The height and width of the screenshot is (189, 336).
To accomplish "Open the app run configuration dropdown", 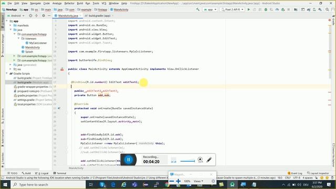I will (x=210, y=9).
